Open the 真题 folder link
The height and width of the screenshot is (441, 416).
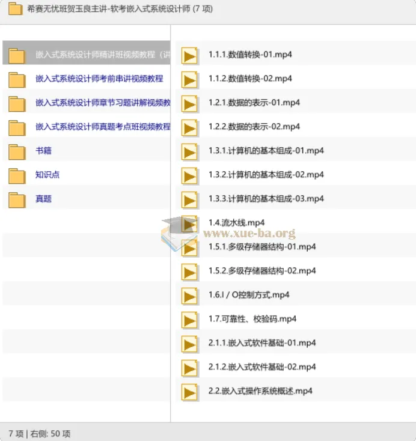[43, 198]
